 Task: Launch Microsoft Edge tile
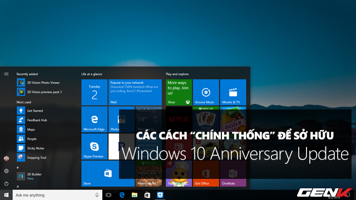(95, 119)
